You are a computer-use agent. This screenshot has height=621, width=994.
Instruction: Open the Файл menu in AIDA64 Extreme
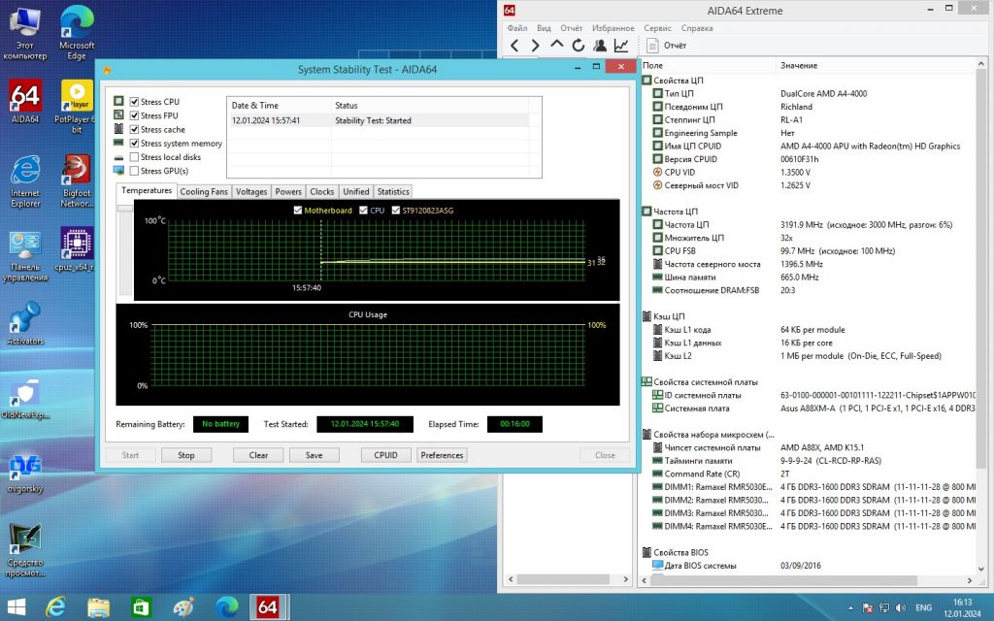(517, 28)
